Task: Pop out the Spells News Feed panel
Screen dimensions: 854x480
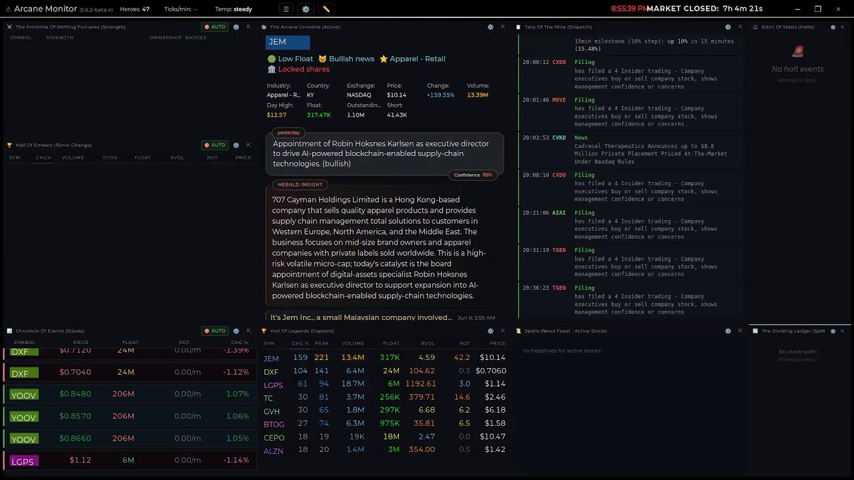Action: click(x=740, y=331)
